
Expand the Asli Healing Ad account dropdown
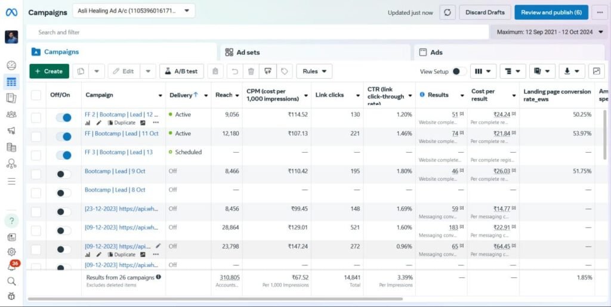coord(134,11)
